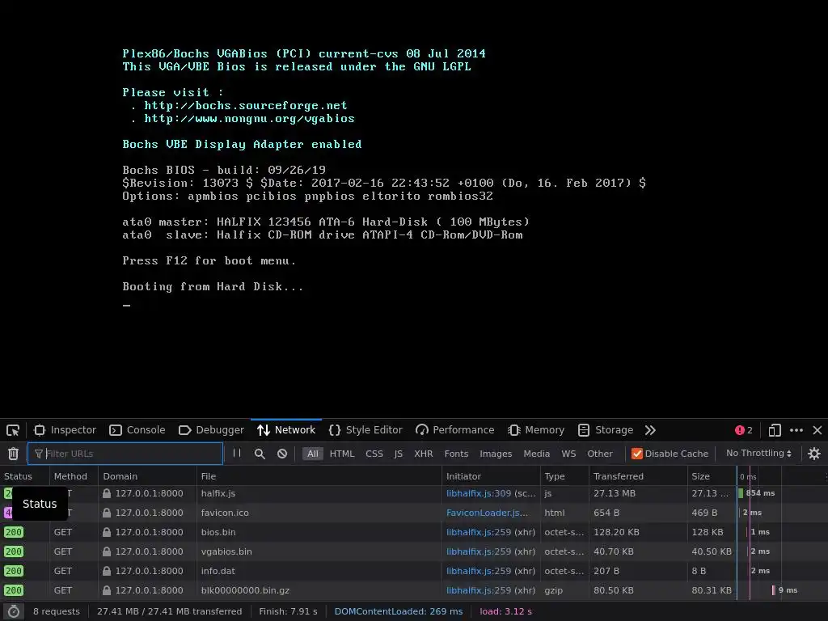Open the Storage tab

606,430
